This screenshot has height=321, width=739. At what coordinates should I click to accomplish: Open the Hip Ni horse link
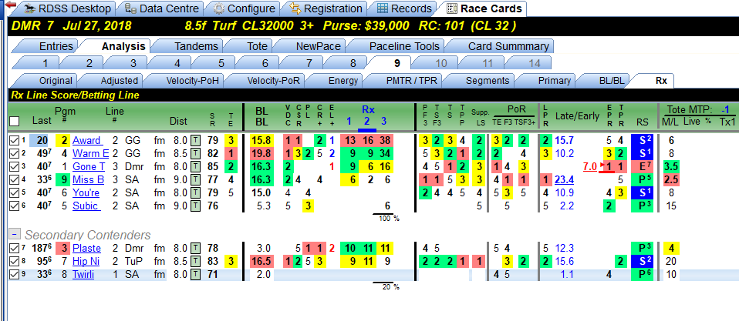[x=86, y=261]
